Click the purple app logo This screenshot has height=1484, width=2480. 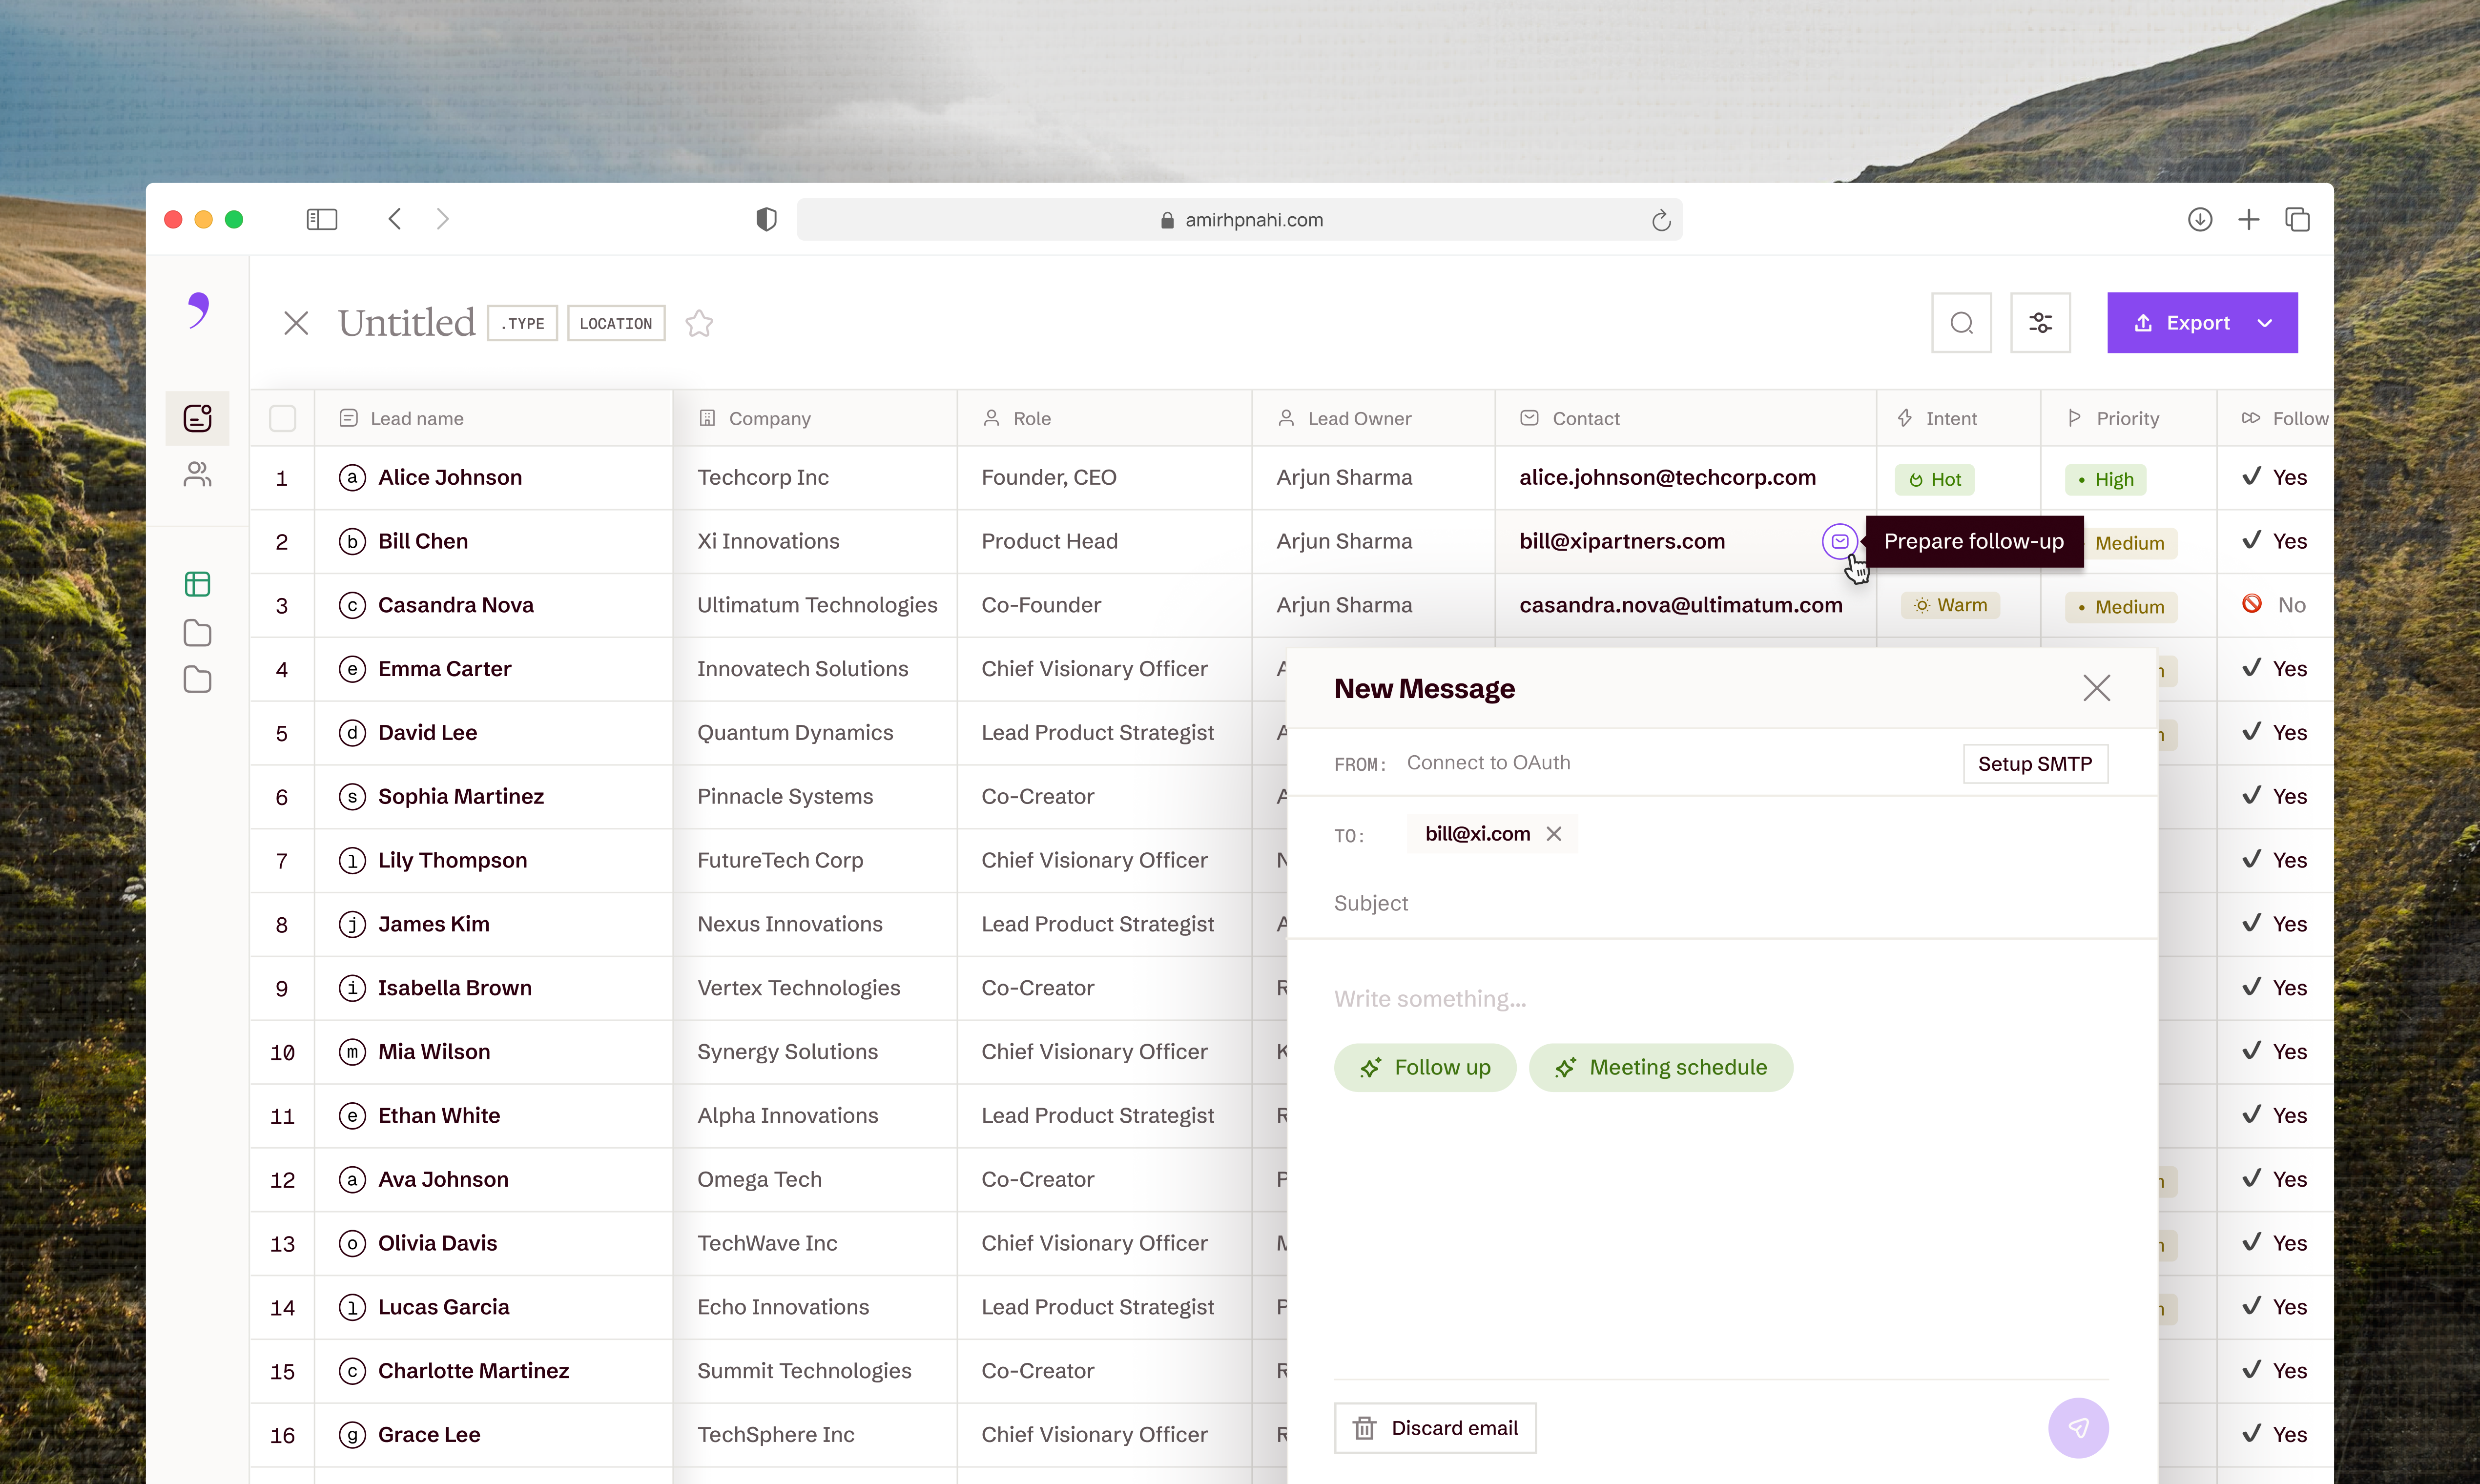pyautogui.click(x=198, y=310)
